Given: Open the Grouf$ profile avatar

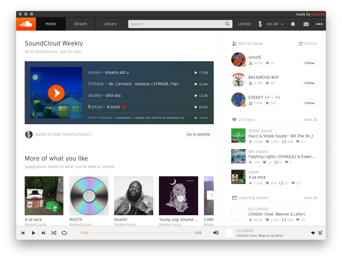Looking at the screenshot, I should click(x=238, y=59).
